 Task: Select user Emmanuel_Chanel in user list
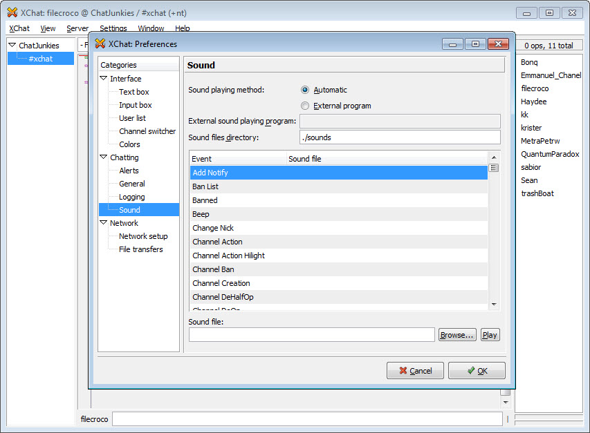[551, 75]
